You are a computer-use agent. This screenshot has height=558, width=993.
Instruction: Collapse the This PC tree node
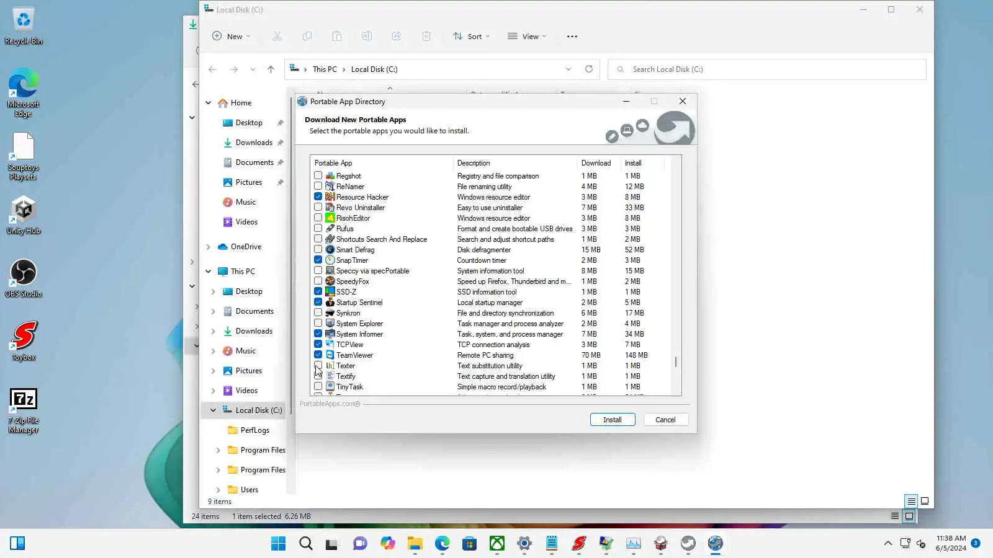coord(209,272)
